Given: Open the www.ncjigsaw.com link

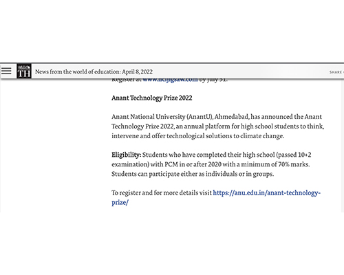Looking at the screenshot, I should (x=170, y=80).
